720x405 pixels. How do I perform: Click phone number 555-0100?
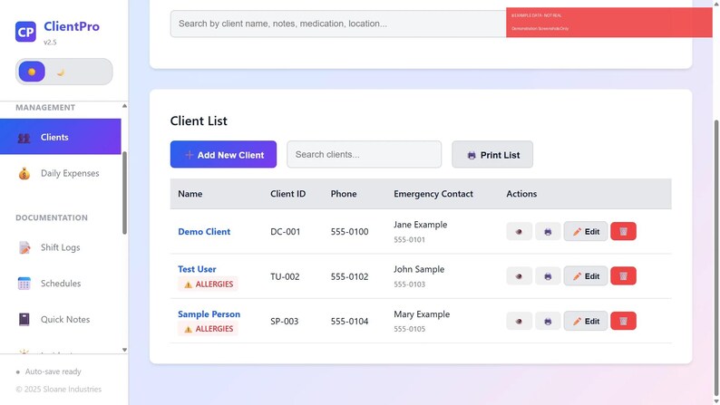pyautogui.click(x=349, y=232)
